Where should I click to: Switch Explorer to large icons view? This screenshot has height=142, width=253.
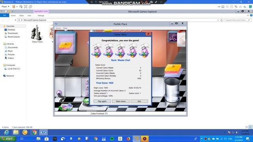(x=250, y=127)
